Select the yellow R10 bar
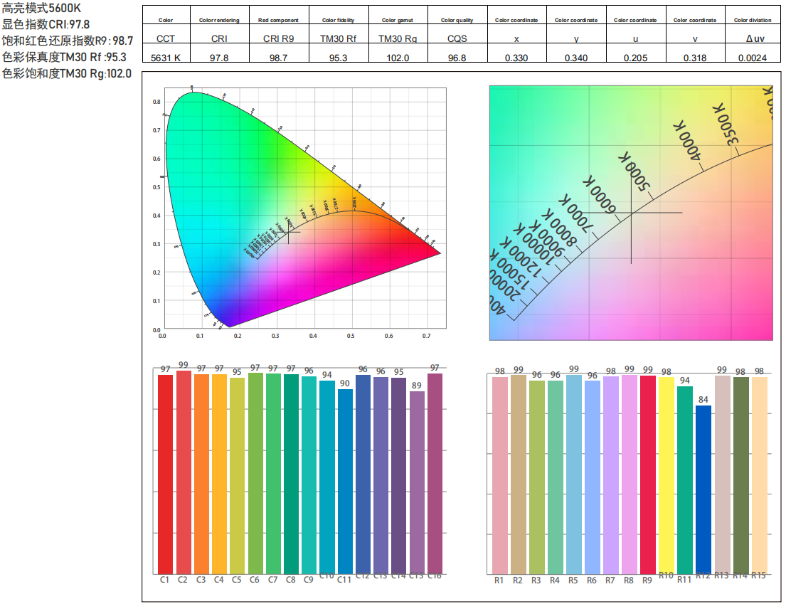Screen dimensions: 786x604 (666, 475)
